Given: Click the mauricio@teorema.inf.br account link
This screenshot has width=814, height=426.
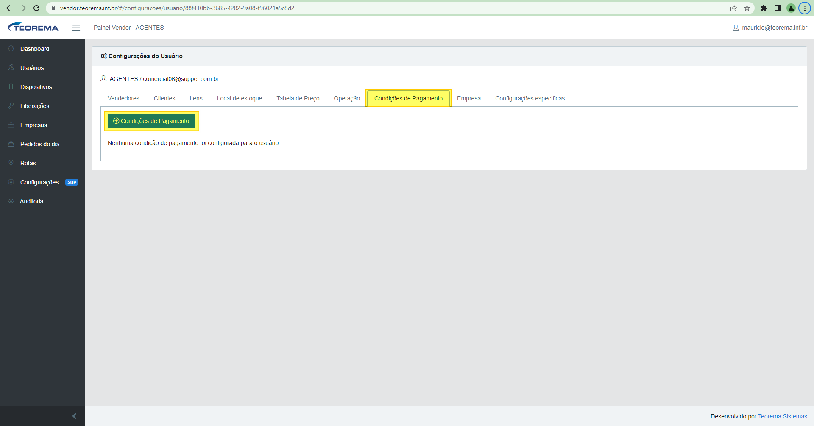Looking at the screenshot, I should tap(775, 28).
